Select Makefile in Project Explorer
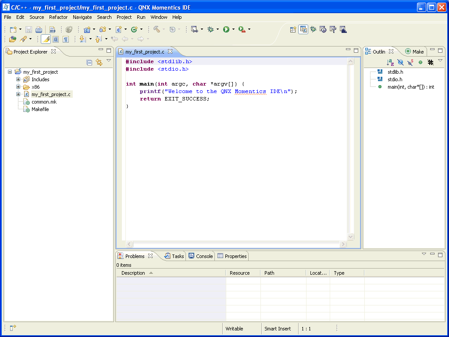This screenshot has width=449, height=337. tap(40, 109)
